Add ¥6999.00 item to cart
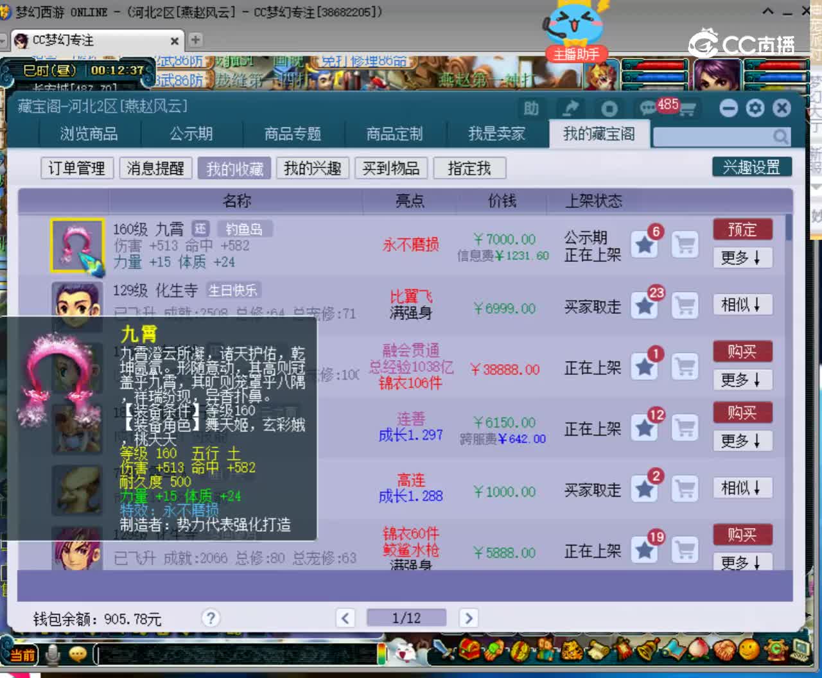822x678 pixels. click(685, 306)
